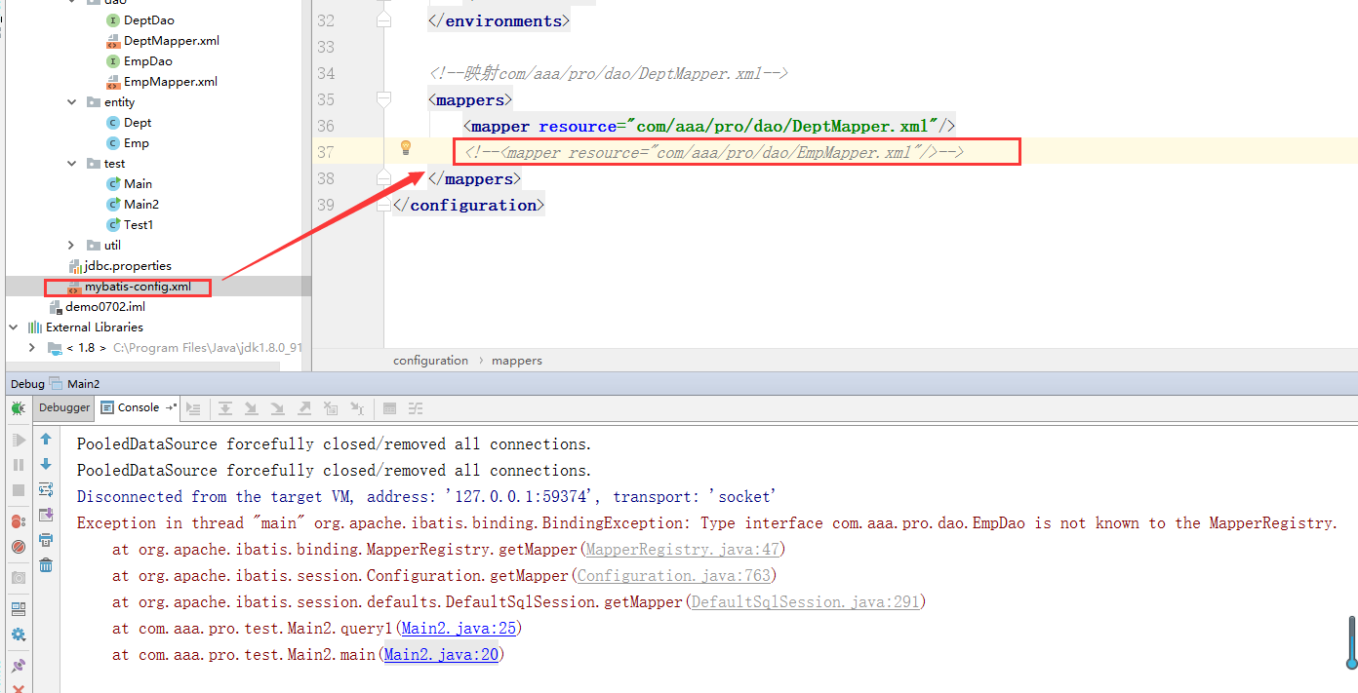This screenshot has height=693, width=1358.
Task: Collapse the entity folder
Action: point(71,102)
